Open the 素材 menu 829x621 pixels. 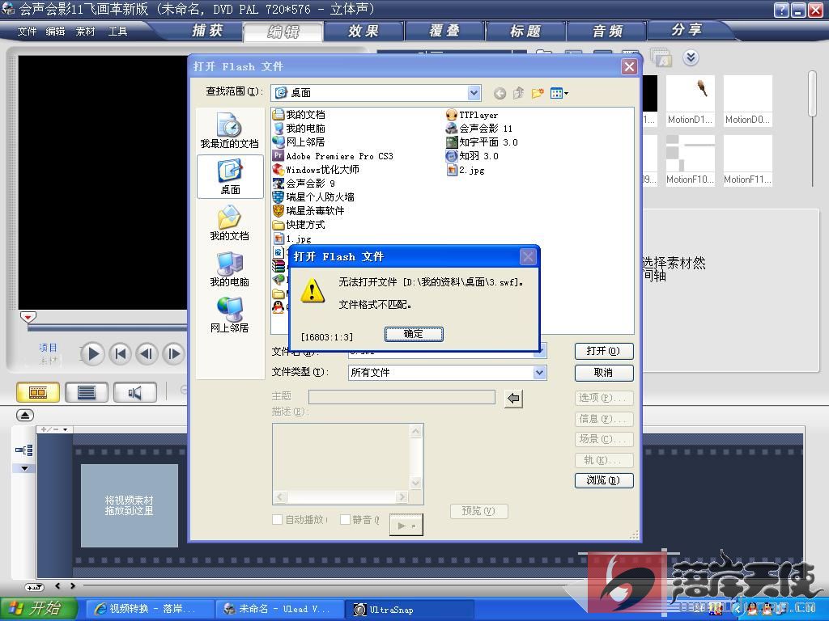86,32
